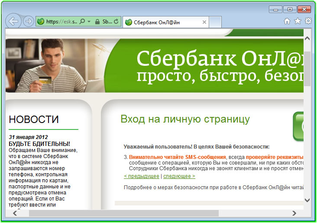The width and height of the screenshot is (317, 223).
Task: Maximize the browser window
Action: pyautogui.click(x=290, y=10)
